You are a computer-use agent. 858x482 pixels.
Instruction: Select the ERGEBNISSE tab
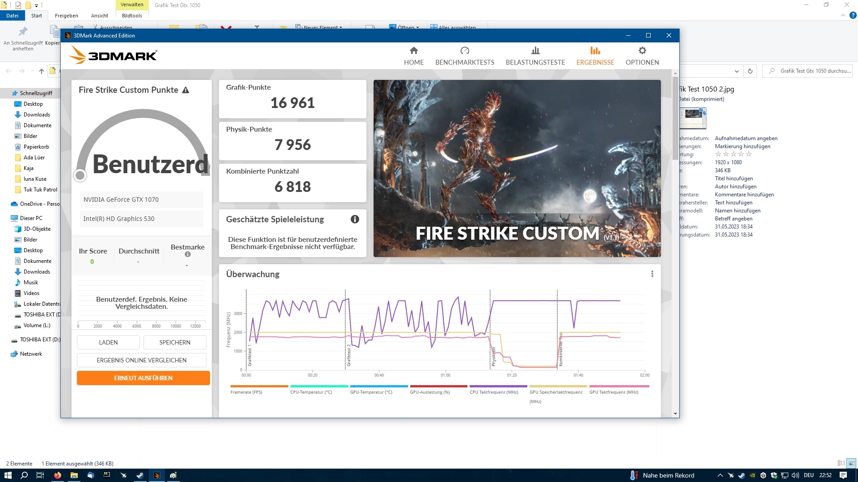coord(595,56)
